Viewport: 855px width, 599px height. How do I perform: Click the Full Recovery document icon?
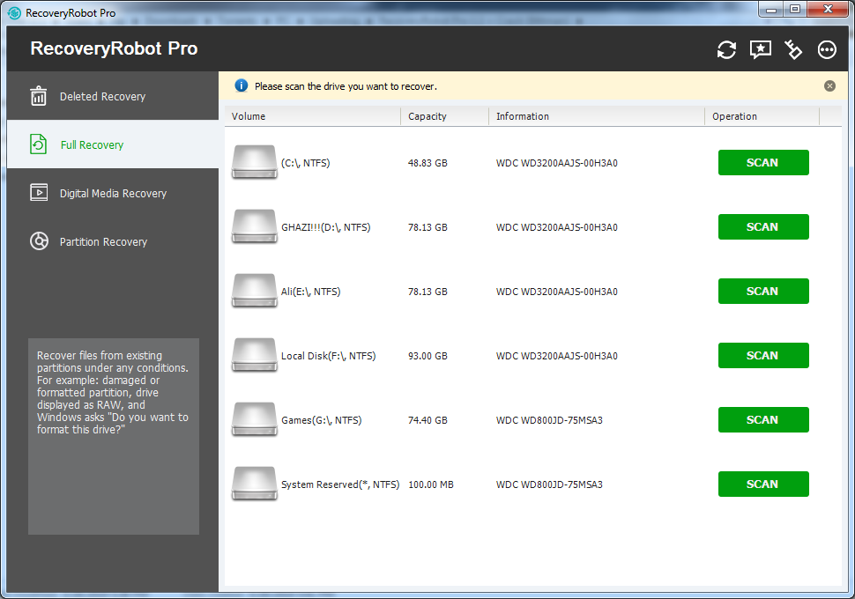pos(38,144)
